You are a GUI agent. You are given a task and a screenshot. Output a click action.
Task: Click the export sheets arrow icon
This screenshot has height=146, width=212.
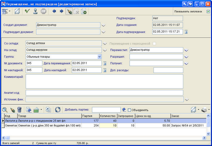pyautogui.click(x=48, y=109)
